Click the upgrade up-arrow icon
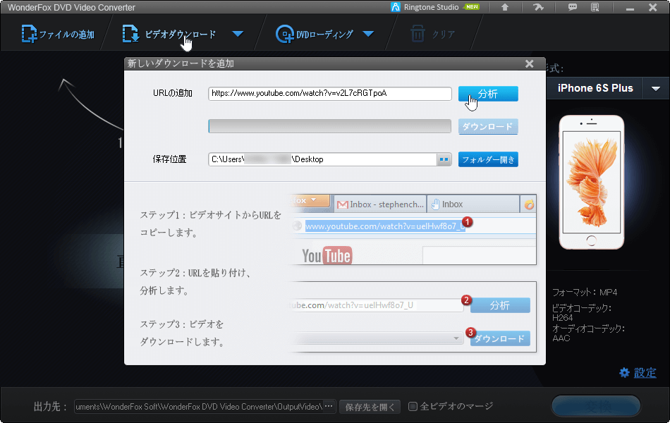The width and height of the screenshot is (670, 423). click(x=505, y=7)
